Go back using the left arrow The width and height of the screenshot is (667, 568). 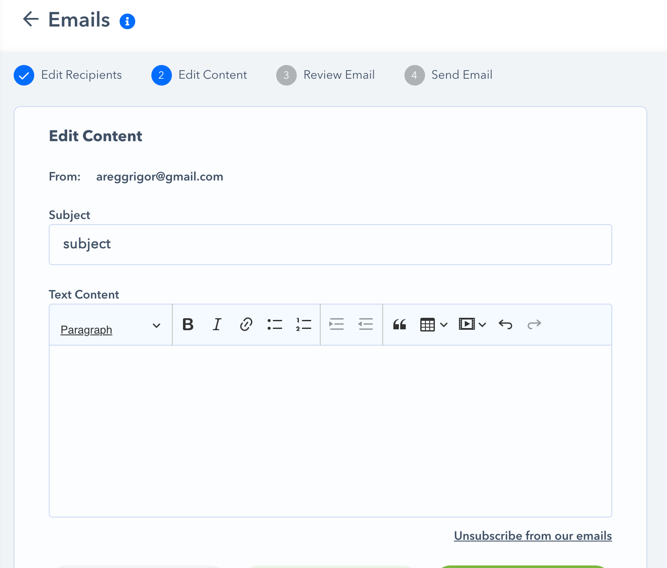click(x=31, y=19)
